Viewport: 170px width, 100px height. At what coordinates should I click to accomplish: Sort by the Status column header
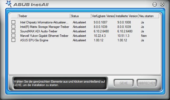click(81, 16)
